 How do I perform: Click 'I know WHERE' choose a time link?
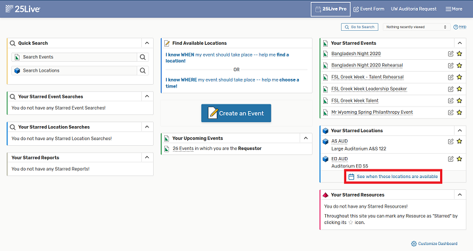pyautogui.click(x=233, y=83)
